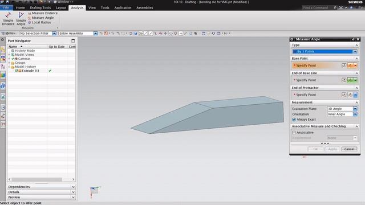Select History Mode in Part Navigator

(25, 51)
